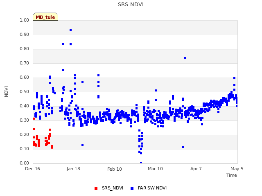Click the 0.30 y-axis tick label
Screen dimensions: 262x196
coord(24,120)
